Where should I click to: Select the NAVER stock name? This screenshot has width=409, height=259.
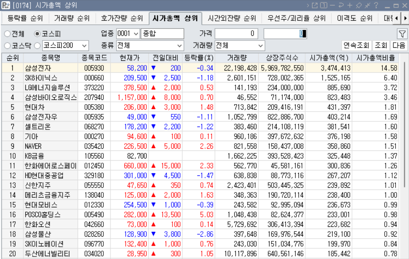pyautogui.click(x=33, y=146)
